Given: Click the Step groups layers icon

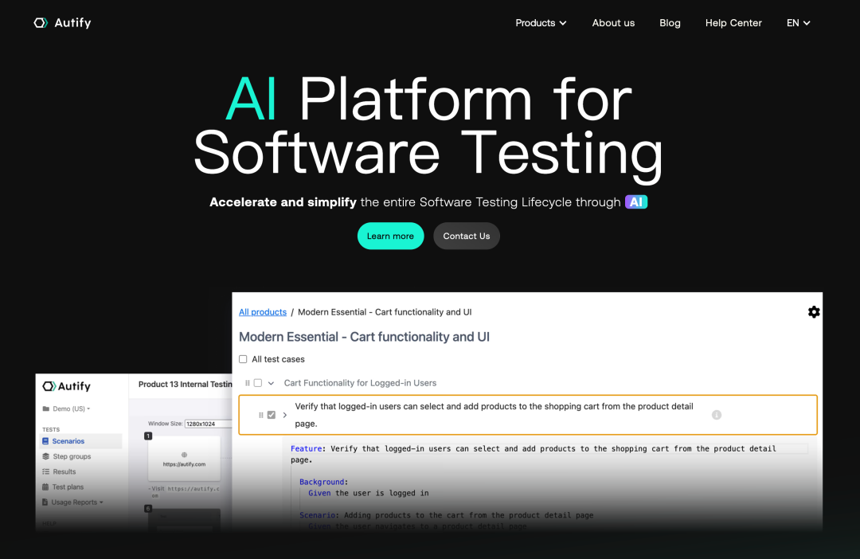Looking at the screenshot, I should pos(45,456).
